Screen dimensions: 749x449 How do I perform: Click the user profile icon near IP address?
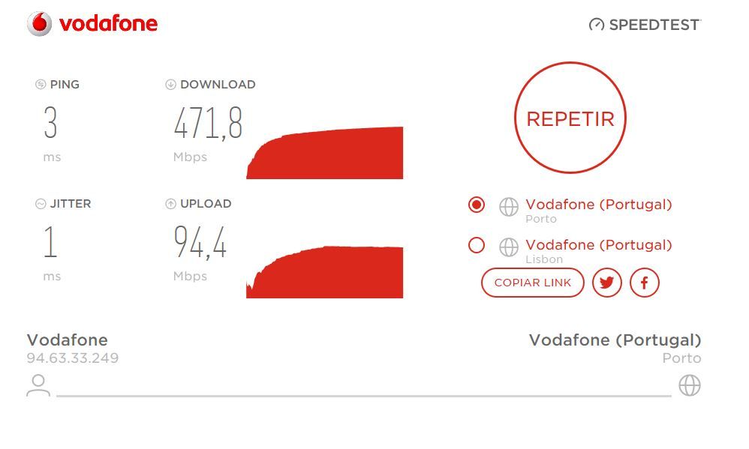tap(38, 385)
